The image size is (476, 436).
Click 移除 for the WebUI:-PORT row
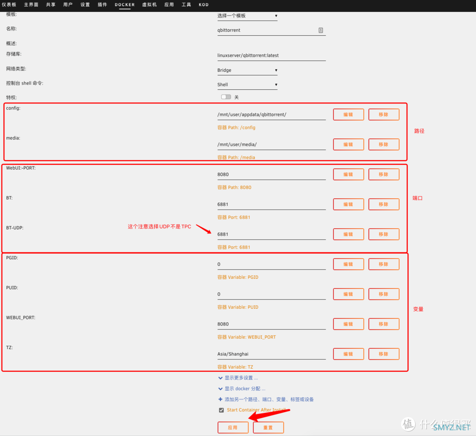384,174
